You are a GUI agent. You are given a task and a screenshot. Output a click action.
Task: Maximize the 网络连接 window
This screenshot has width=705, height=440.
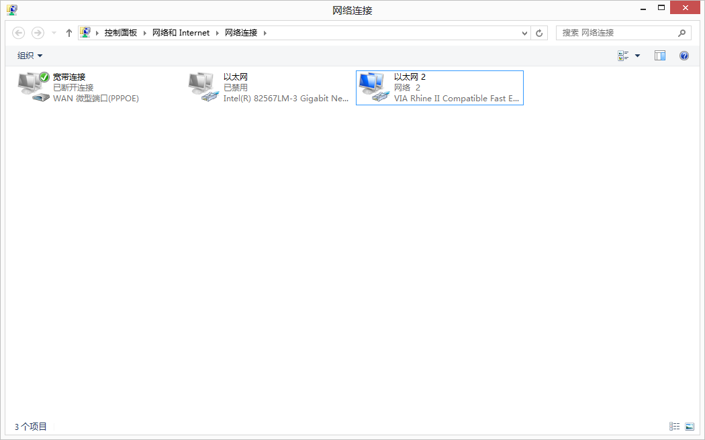(661, 7)
